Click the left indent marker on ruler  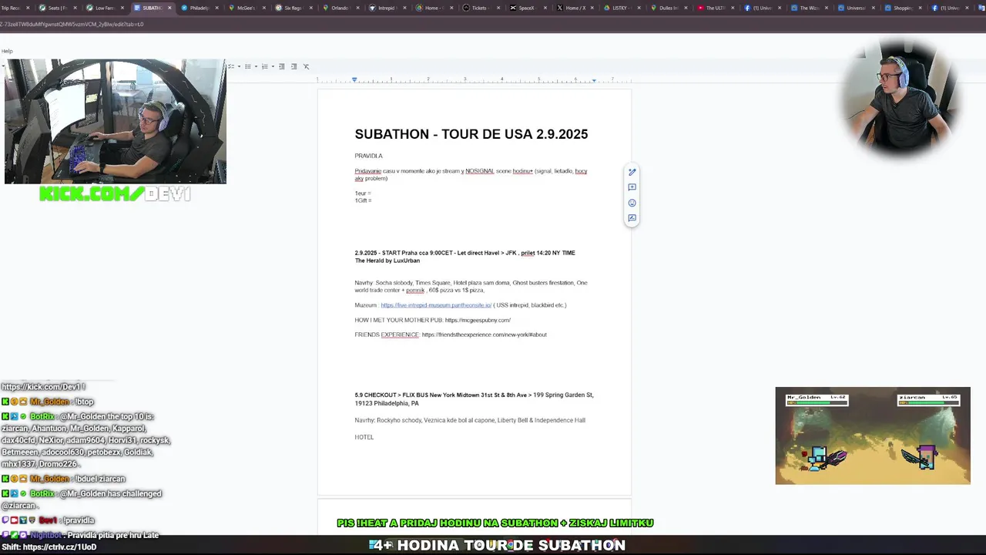pyautogui.click(x=354, y=79)
